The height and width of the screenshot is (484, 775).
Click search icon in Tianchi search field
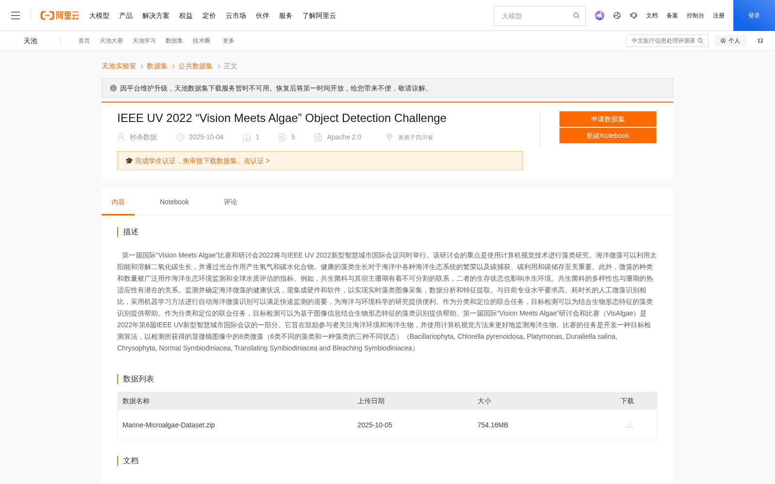tap(700, 41)
